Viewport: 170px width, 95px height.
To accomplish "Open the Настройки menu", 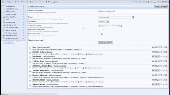I will point(11,2).
